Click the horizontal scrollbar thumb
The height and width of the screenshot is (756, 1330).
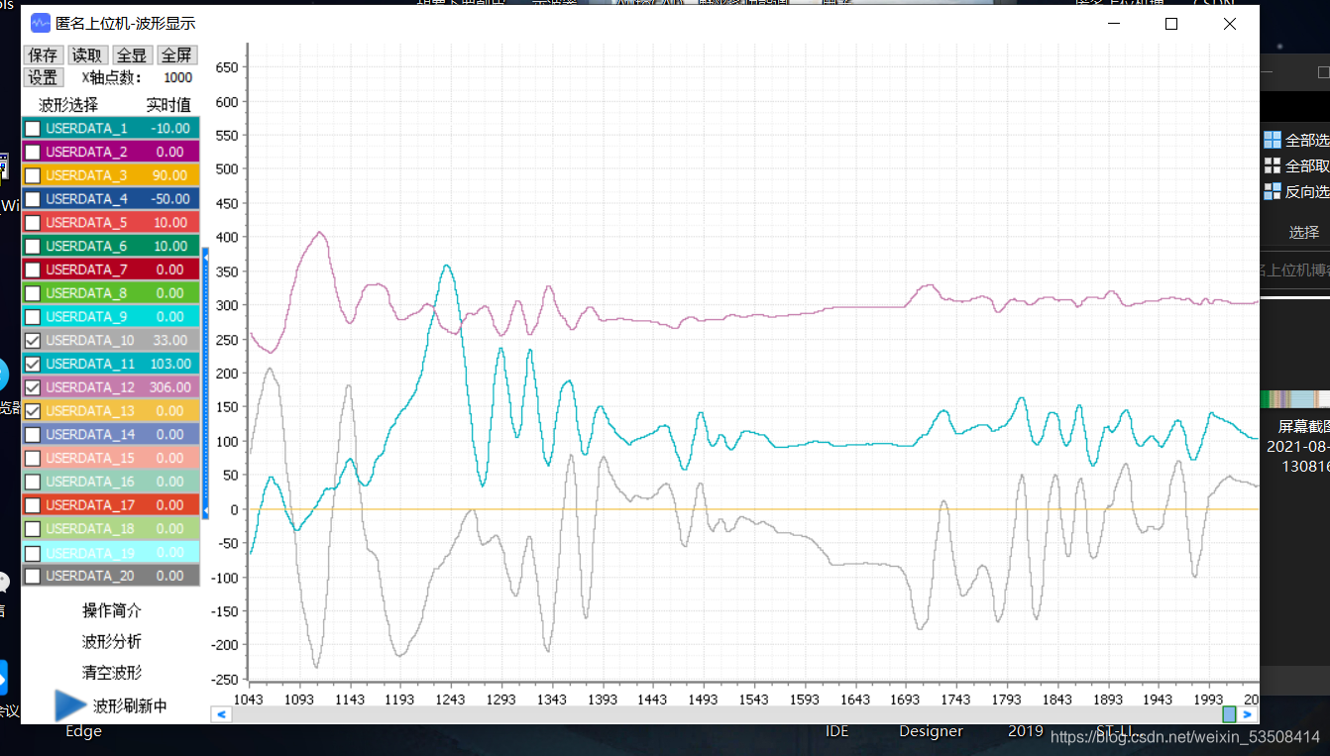pos(1229,713)
